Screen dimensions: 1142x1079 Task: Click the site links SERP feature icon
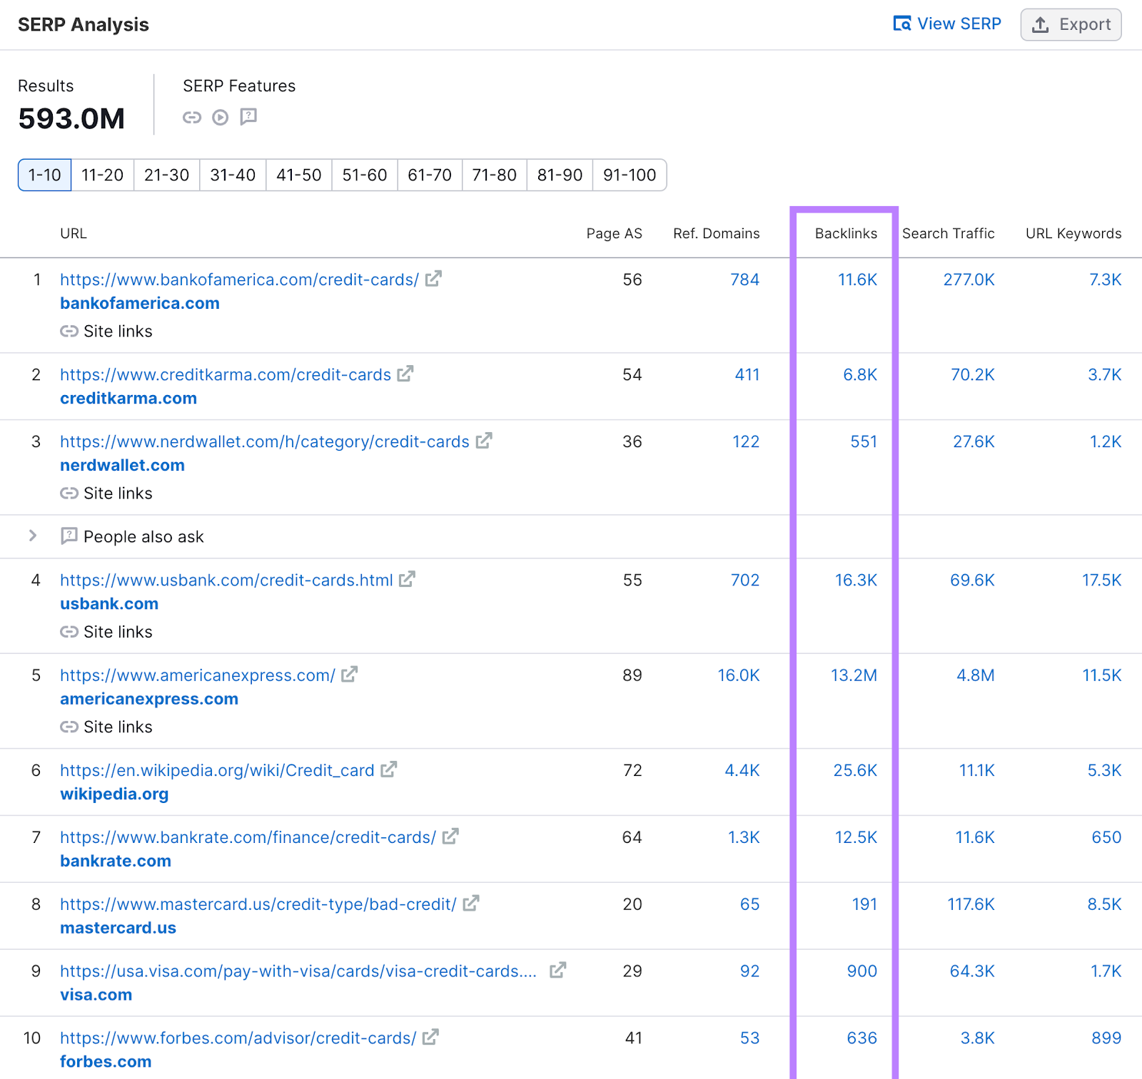[x=192, y=117]
